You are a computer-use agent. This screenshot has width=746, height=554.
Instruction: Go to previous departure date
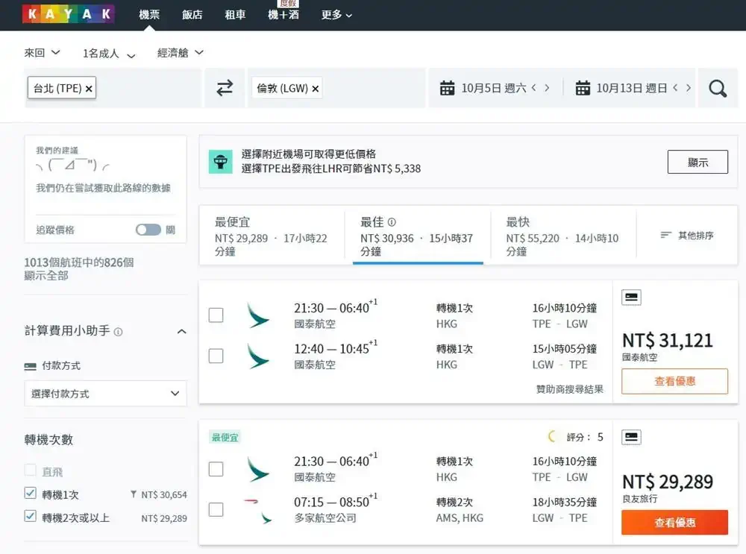[534, 87]
